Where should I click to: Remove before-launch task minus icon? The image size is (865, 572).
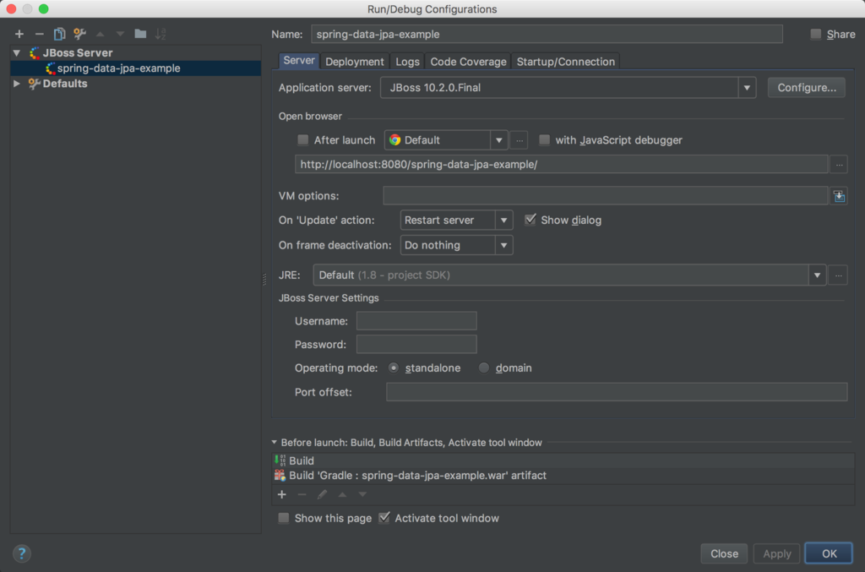302,494
